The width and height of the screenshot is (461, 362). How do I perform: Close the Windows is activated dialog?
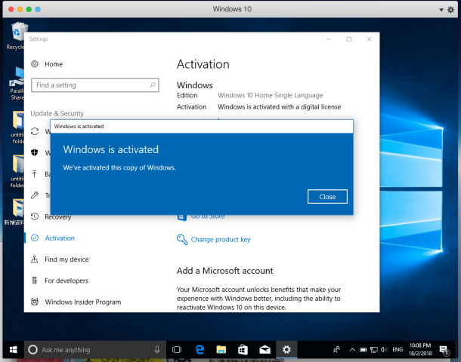[x=327, y=197]
